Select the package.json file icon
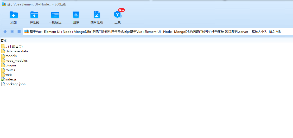 (3, 84)
